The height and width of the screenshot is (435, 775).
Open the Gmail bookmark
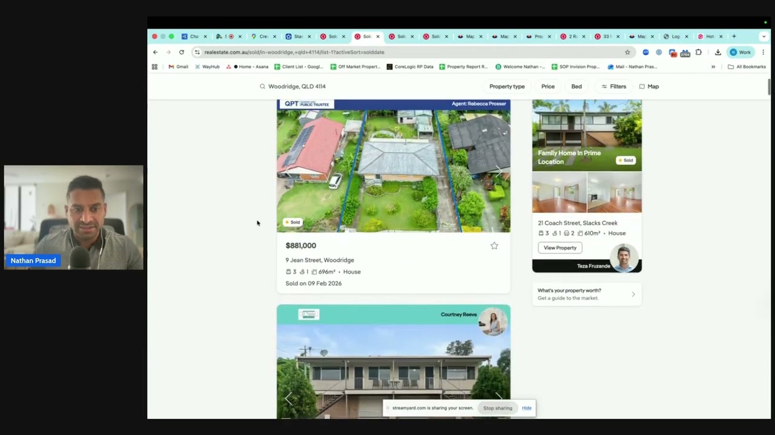pyautogui.click(x=179, y=66)
